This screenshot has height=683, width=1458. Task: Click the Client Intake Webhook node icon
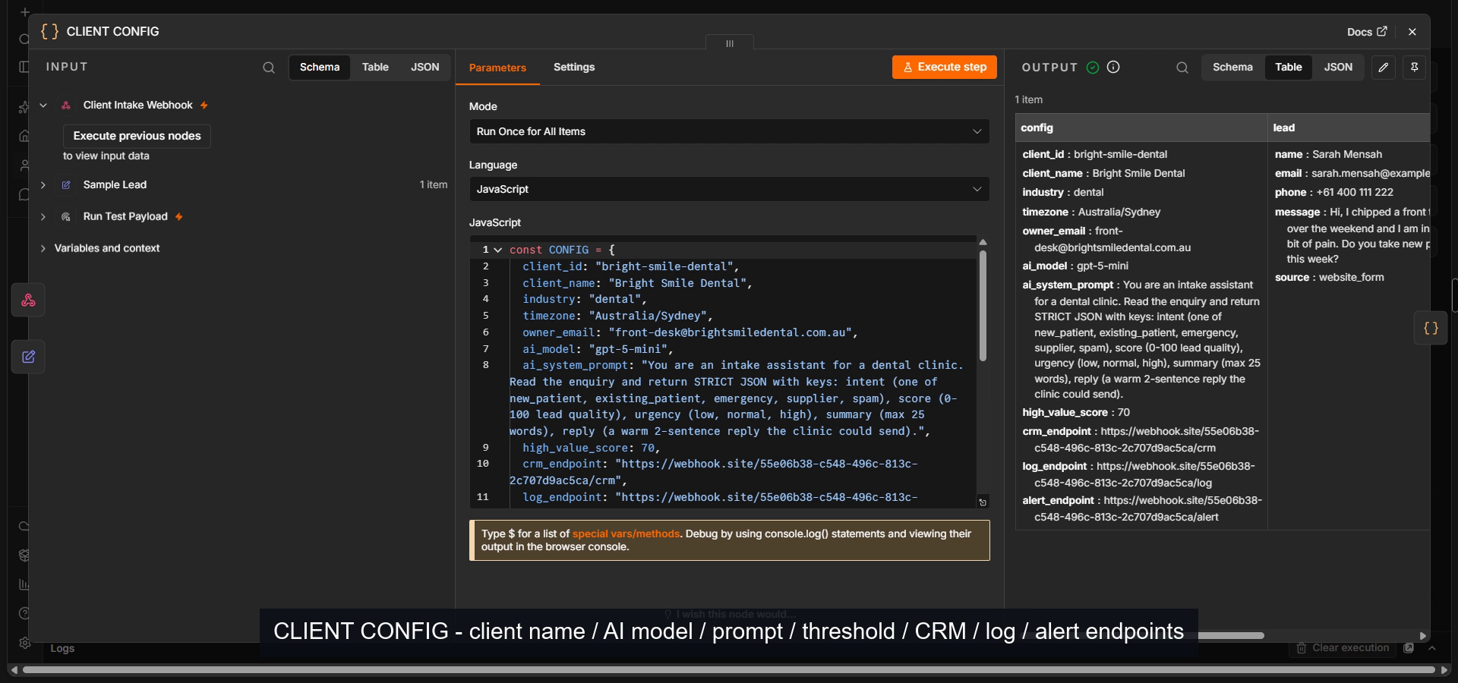(x=66, y=105)
